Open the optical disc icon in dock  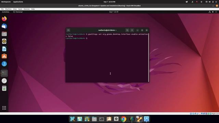tap(4, 81)
